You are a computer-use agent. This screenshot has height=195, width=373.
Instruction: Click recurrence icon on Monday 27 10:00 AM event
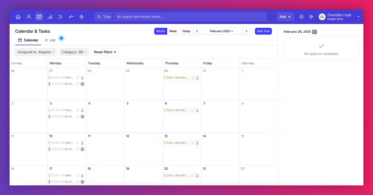pyautogui.click(x=77, y=84)
